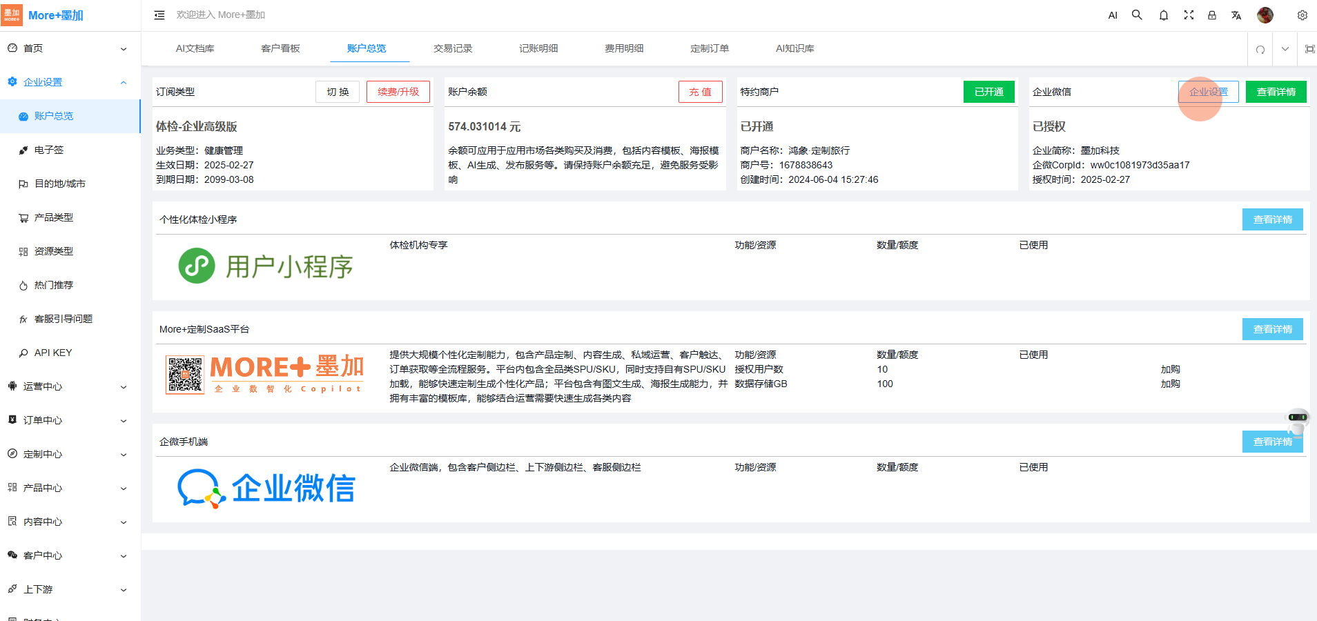Click the search magnifier icon
Viewport: 1317px width, 621px height.
click(1137, 15)
